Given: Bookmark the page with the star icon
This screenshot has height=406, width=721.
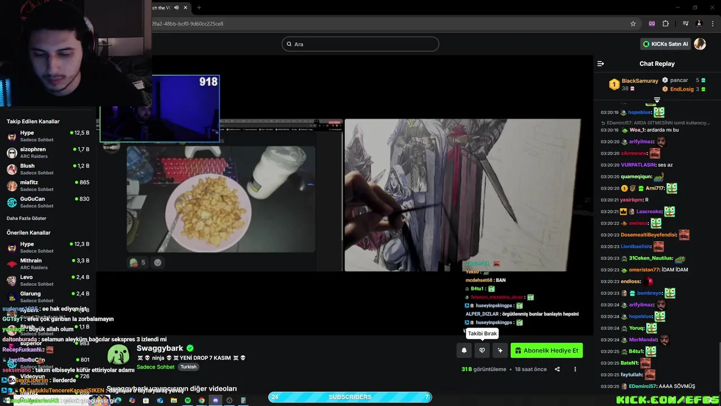Looking at the screenshot, I should pos(633,24).
